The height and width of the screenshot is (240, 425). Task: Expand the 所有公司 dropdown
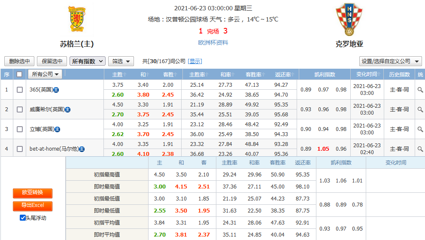(x=45, y=74)
